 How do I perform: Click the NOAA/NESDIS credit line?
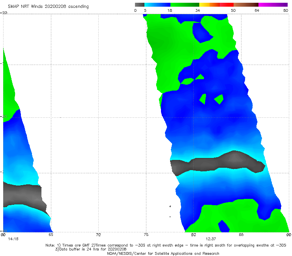(163, 253)
